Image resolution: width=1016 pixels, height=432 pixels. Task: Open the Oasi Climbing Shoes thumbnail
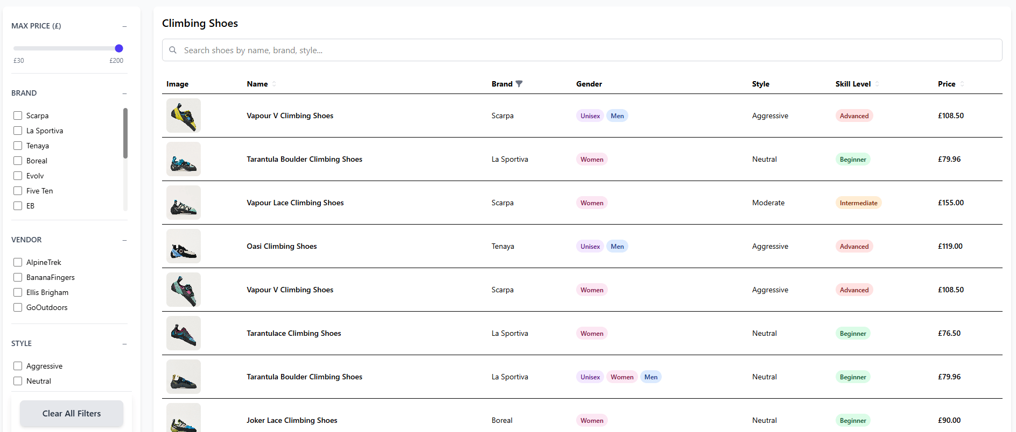pos(184,246)
